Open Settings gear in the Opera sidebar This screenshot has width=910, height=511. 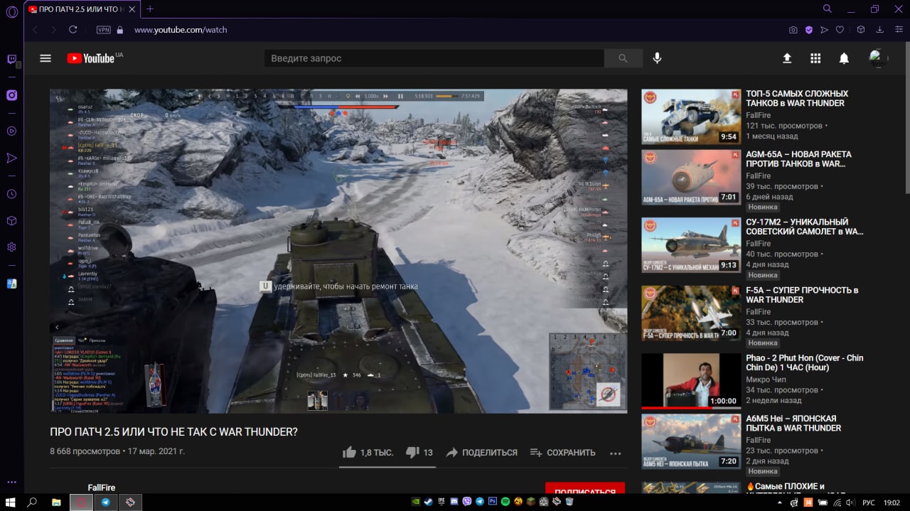click(11, 247)
